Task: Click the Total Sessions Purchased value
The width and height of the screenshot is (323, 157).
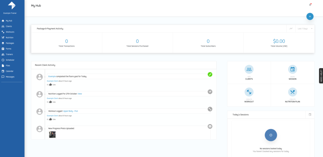Action: pyautogui.click(x=138, y=41)
